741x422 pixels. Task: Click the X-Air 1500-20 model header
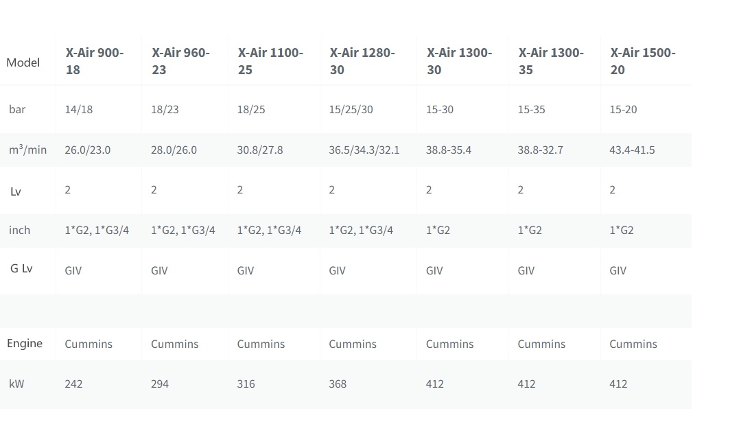pos(643,61)
